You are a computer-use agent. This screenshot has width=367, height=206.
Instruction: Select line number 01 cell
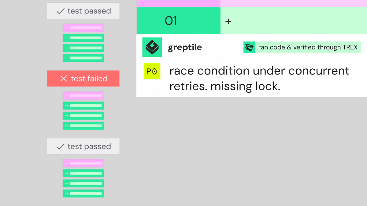(x=178, y=21)
